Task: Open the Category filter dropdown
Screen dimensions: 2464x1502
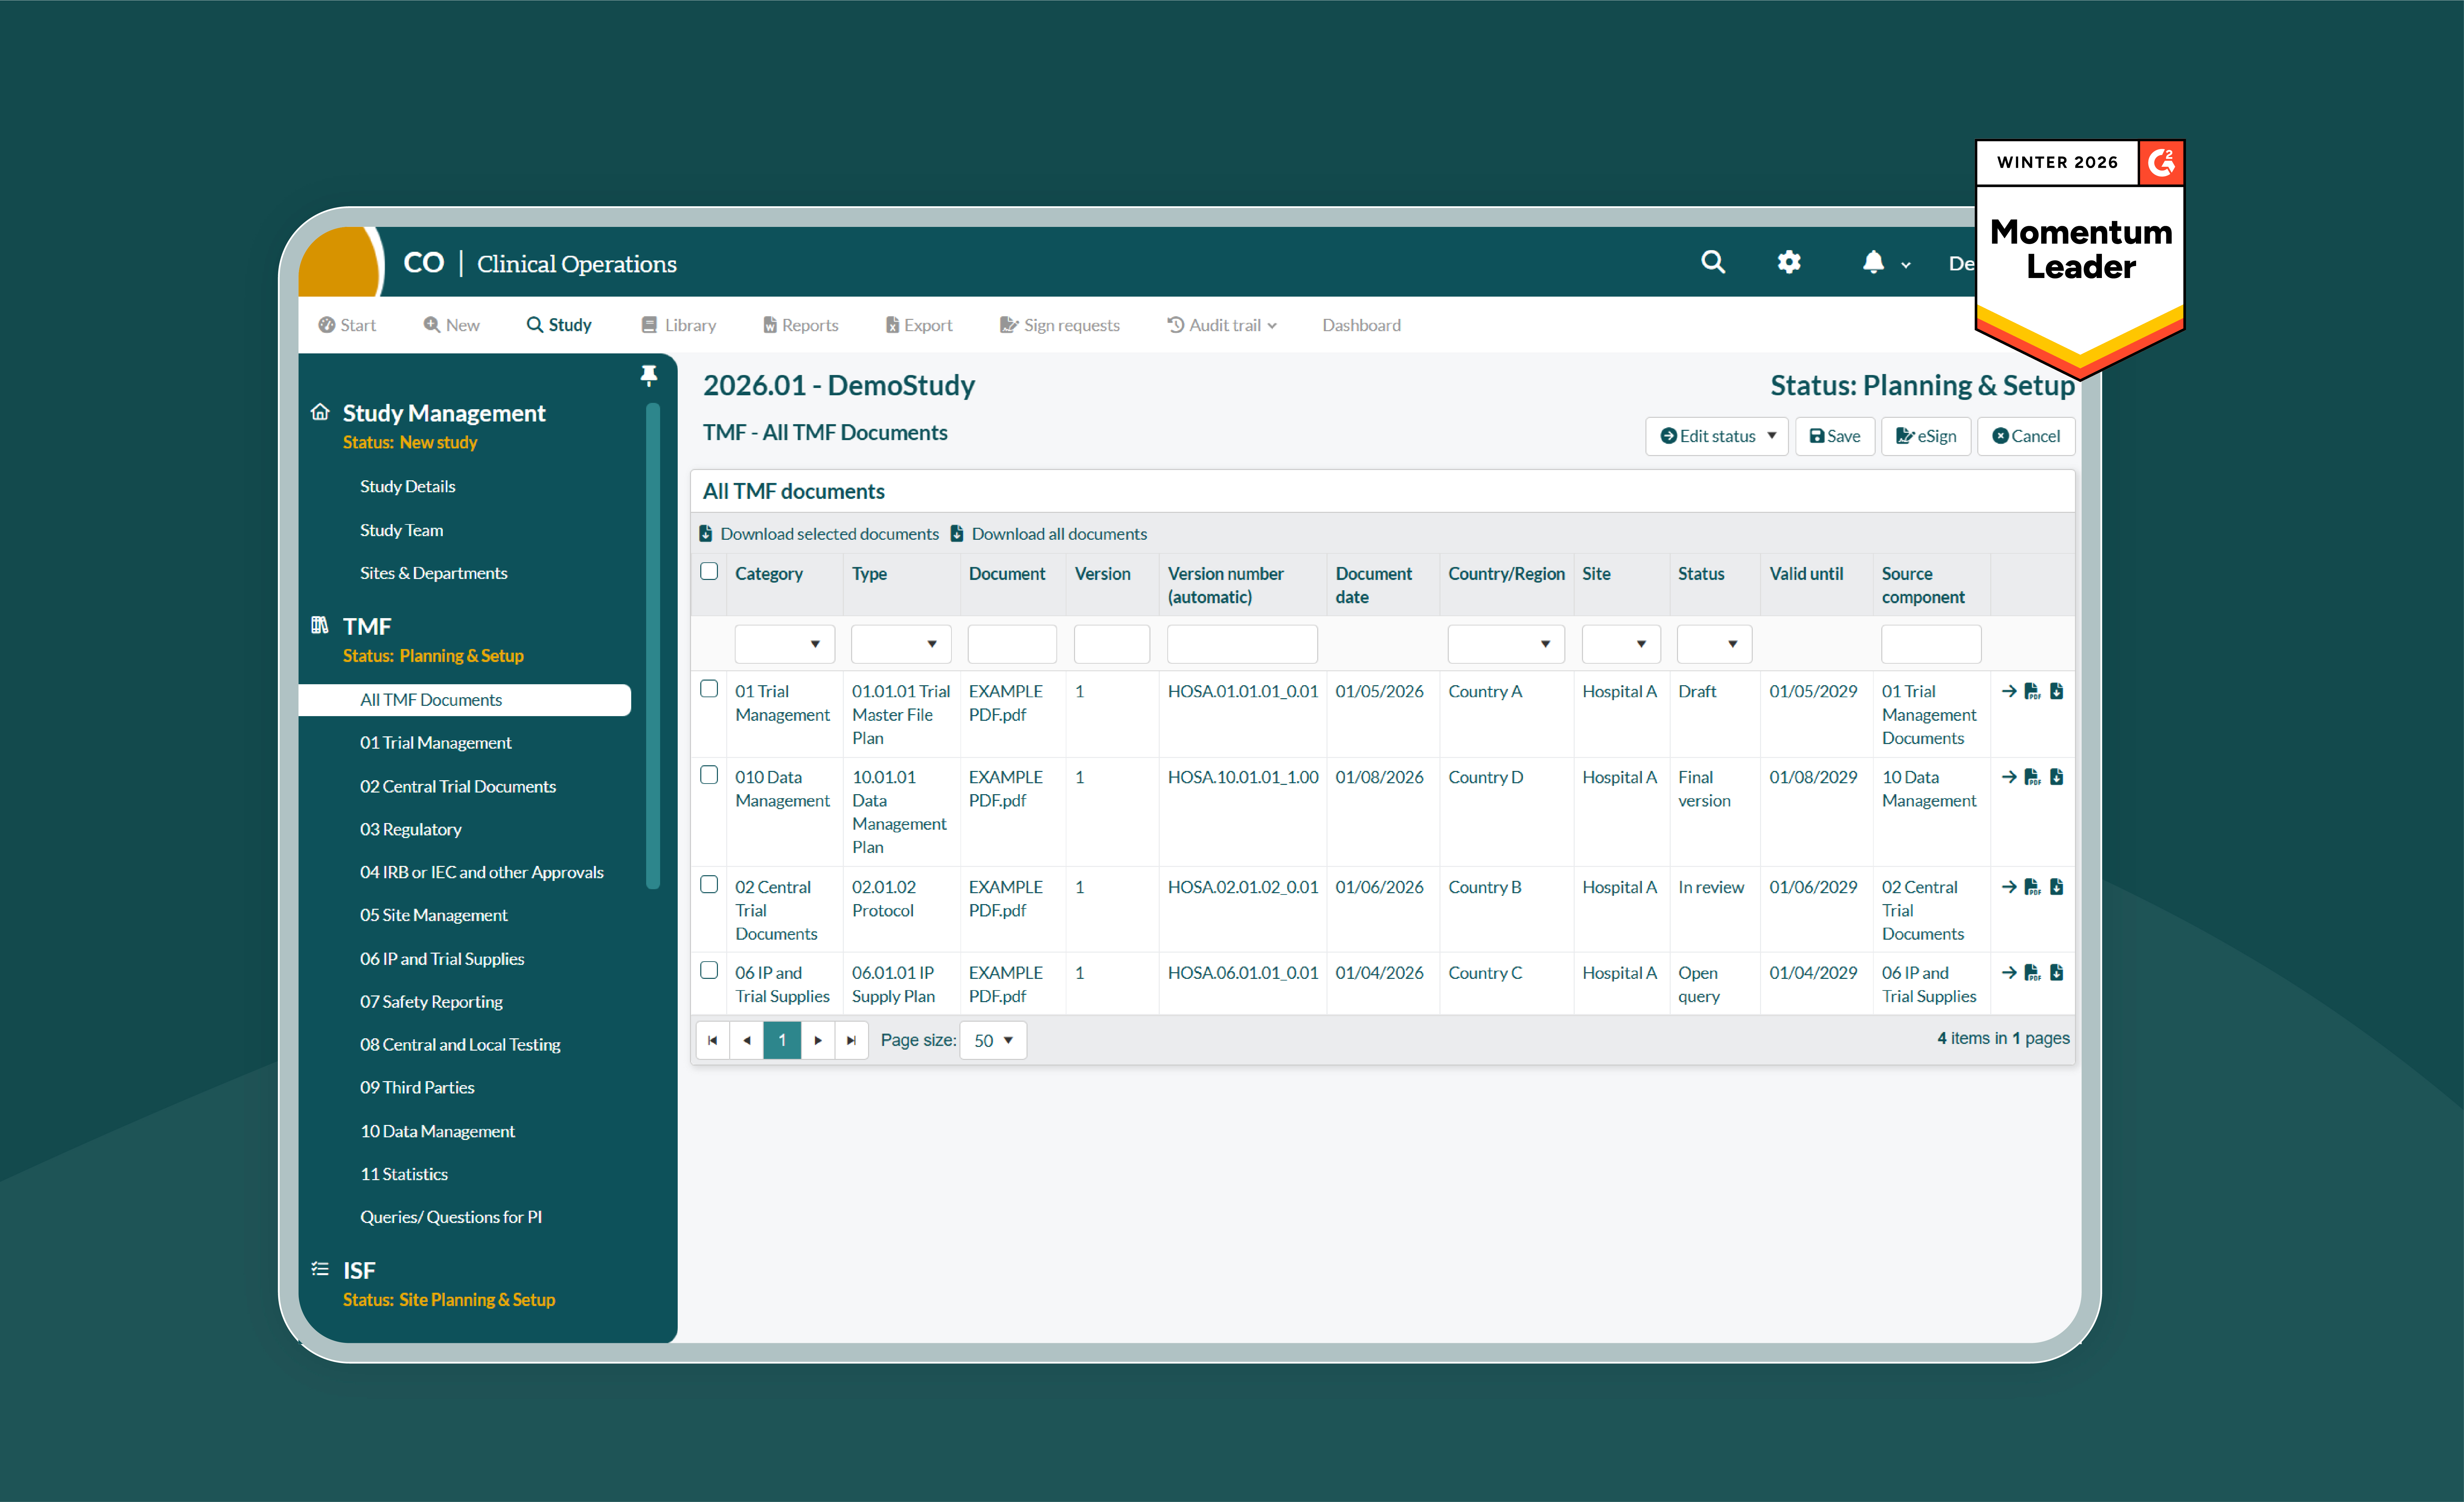Action: (784, 644)
